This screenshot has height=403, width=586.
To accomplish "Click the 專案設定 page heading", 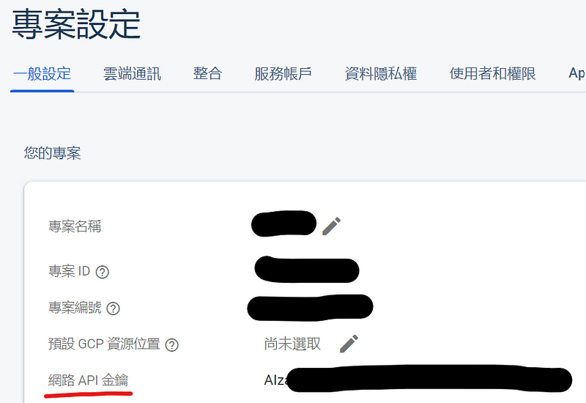I will click(x=76, y=25).
